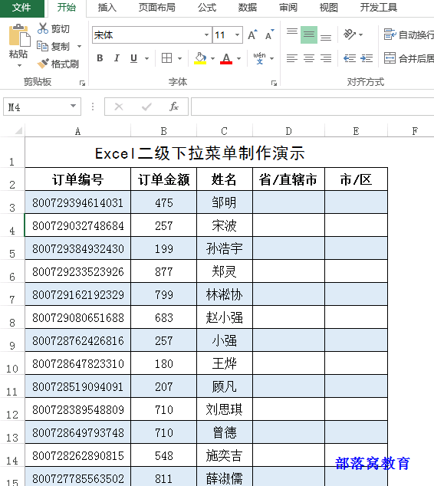Open clipboard group dialog launcher
434x486 pixels.
[82, 83]
